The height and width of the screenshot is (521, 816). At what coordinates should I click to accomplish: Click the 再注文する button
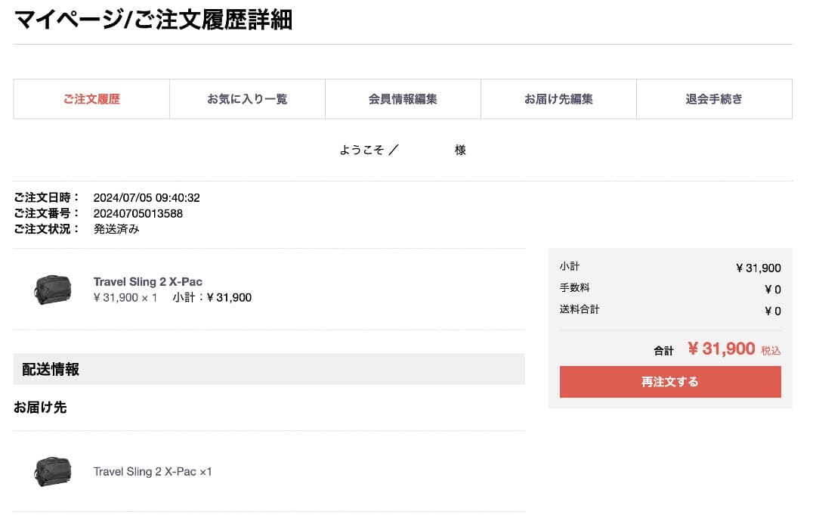click(x=669, y=382)
